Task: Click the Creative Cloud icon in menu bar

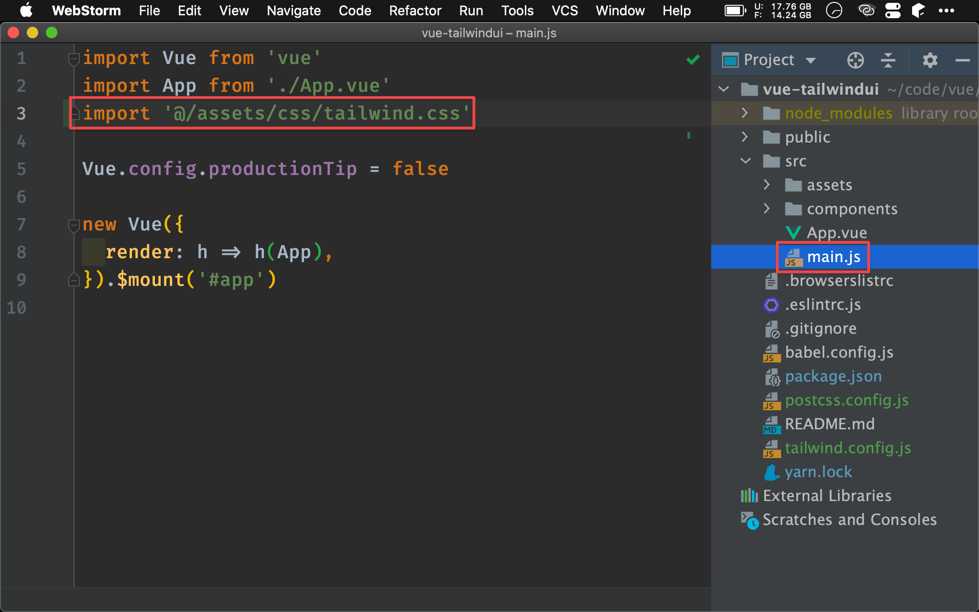Action: click(x=866, y=10)
